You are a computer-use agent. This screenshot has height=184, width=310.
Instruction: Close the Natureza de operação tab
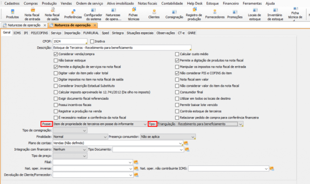pos(95,25)
